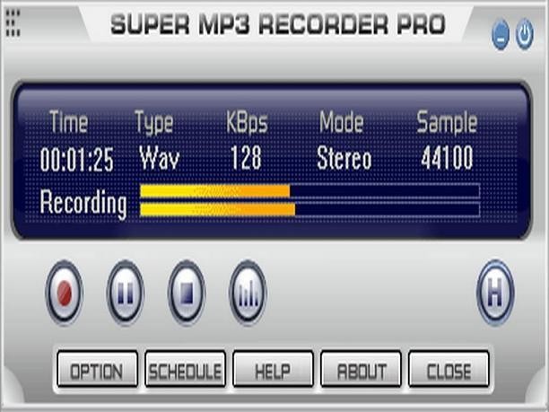The height and width of the screenshot is (412, 549).
Task: Click the HELP button
Action: 273,369
